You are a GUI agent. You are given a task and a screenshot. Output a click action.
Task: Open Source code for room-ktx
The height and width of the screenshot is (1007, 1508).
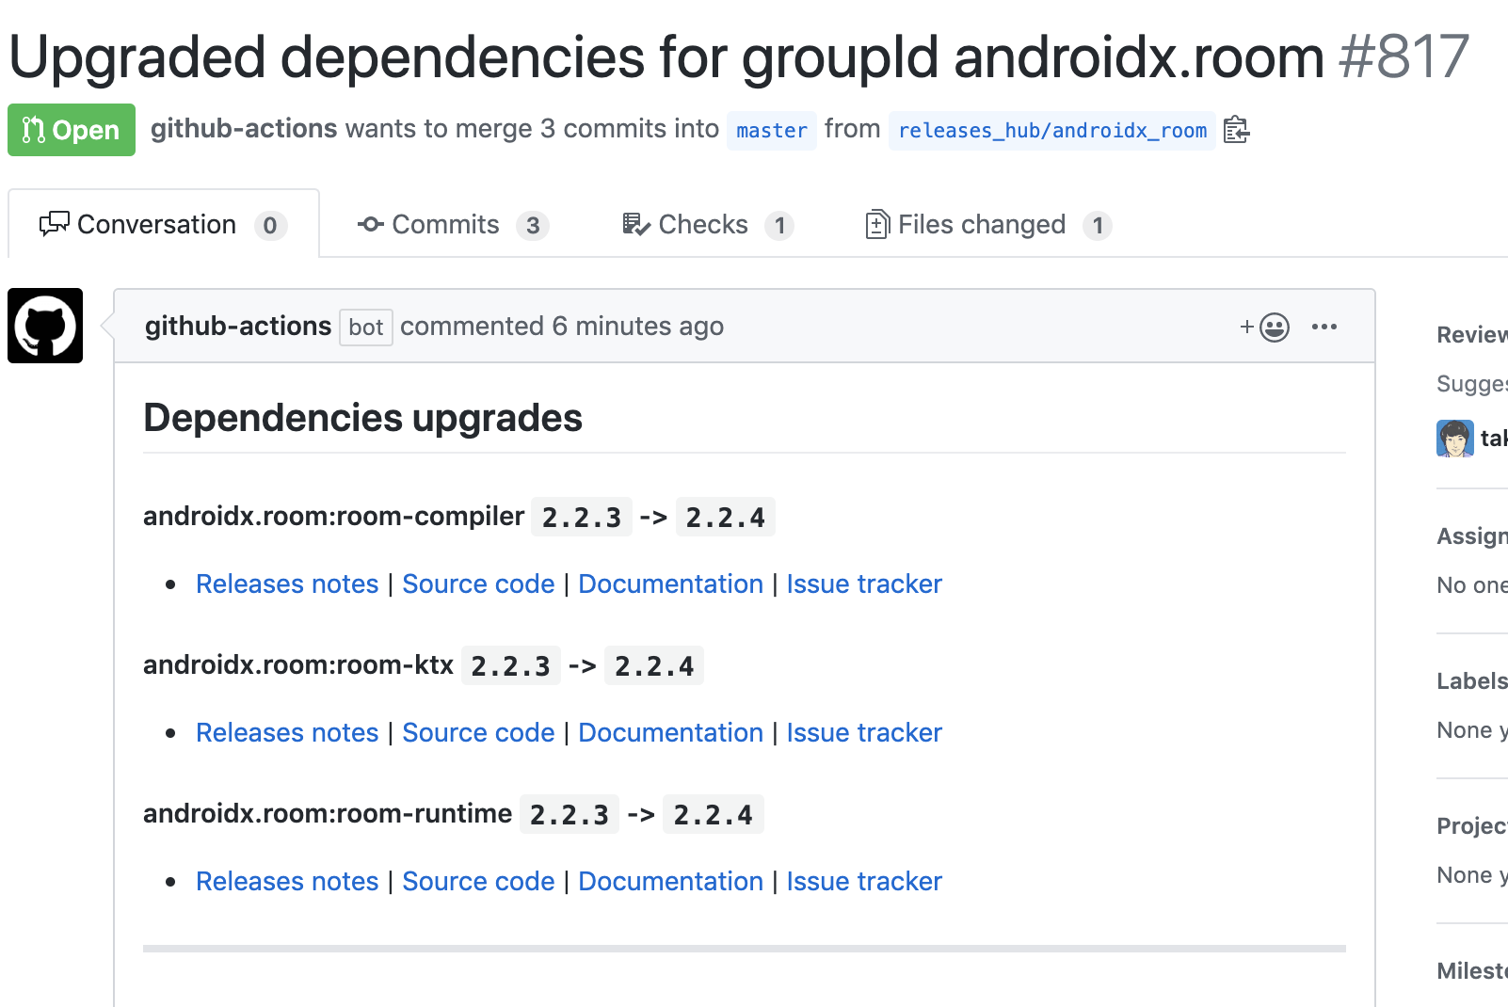click(x=478, y=732)
